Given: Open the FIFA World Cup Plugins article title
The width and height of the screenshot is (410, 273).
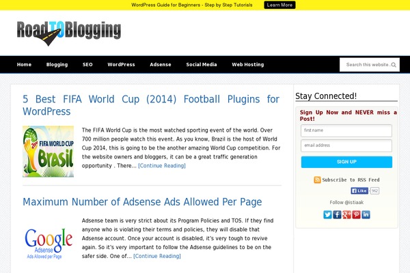Looking at the screenshot, I should tap(151, 105).
